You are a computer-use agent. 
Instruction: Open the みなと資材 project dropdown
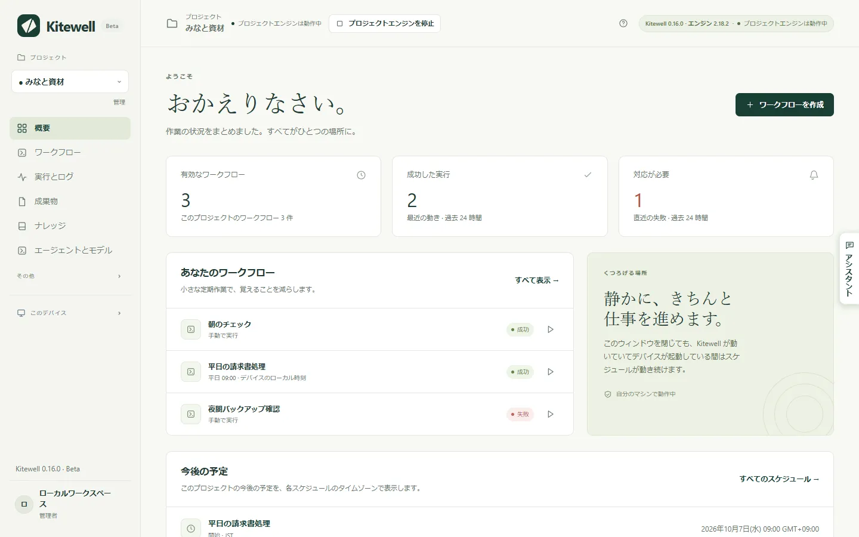(x=70, y=82)
